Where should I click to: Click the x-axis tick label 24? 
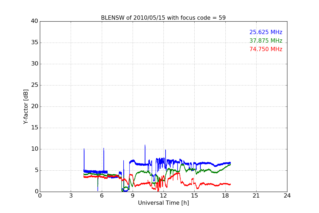tap(287, 195)
